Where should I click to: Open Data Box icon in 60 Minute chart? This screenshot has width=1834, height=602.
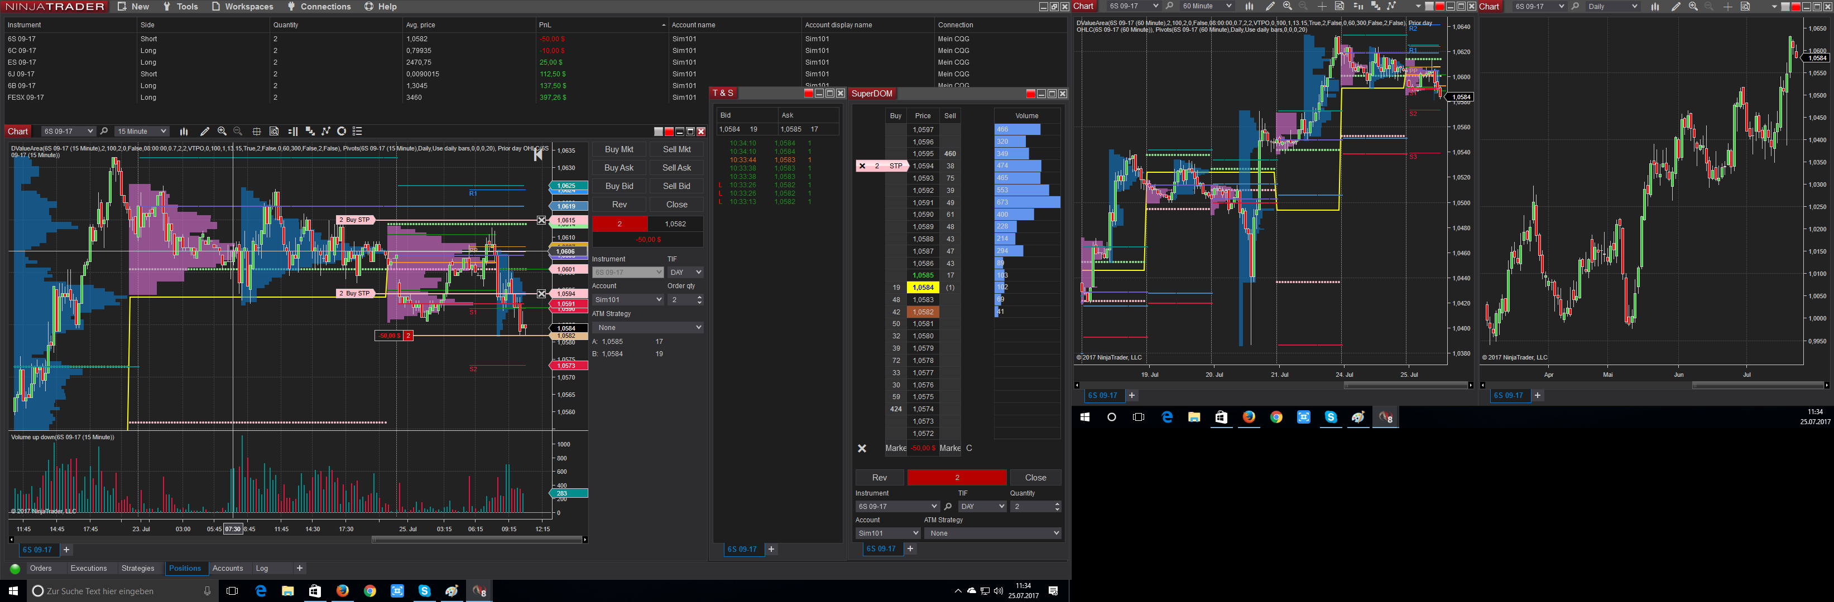pos(1339,6)
